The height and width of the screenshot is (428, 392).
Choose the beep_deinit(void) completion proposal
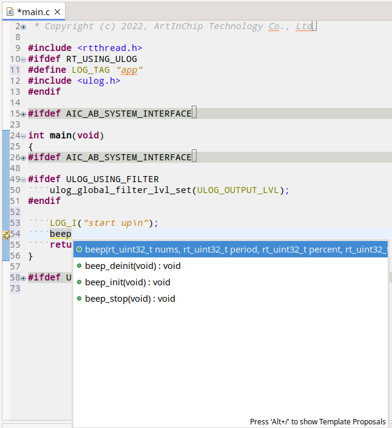point(231,266)
